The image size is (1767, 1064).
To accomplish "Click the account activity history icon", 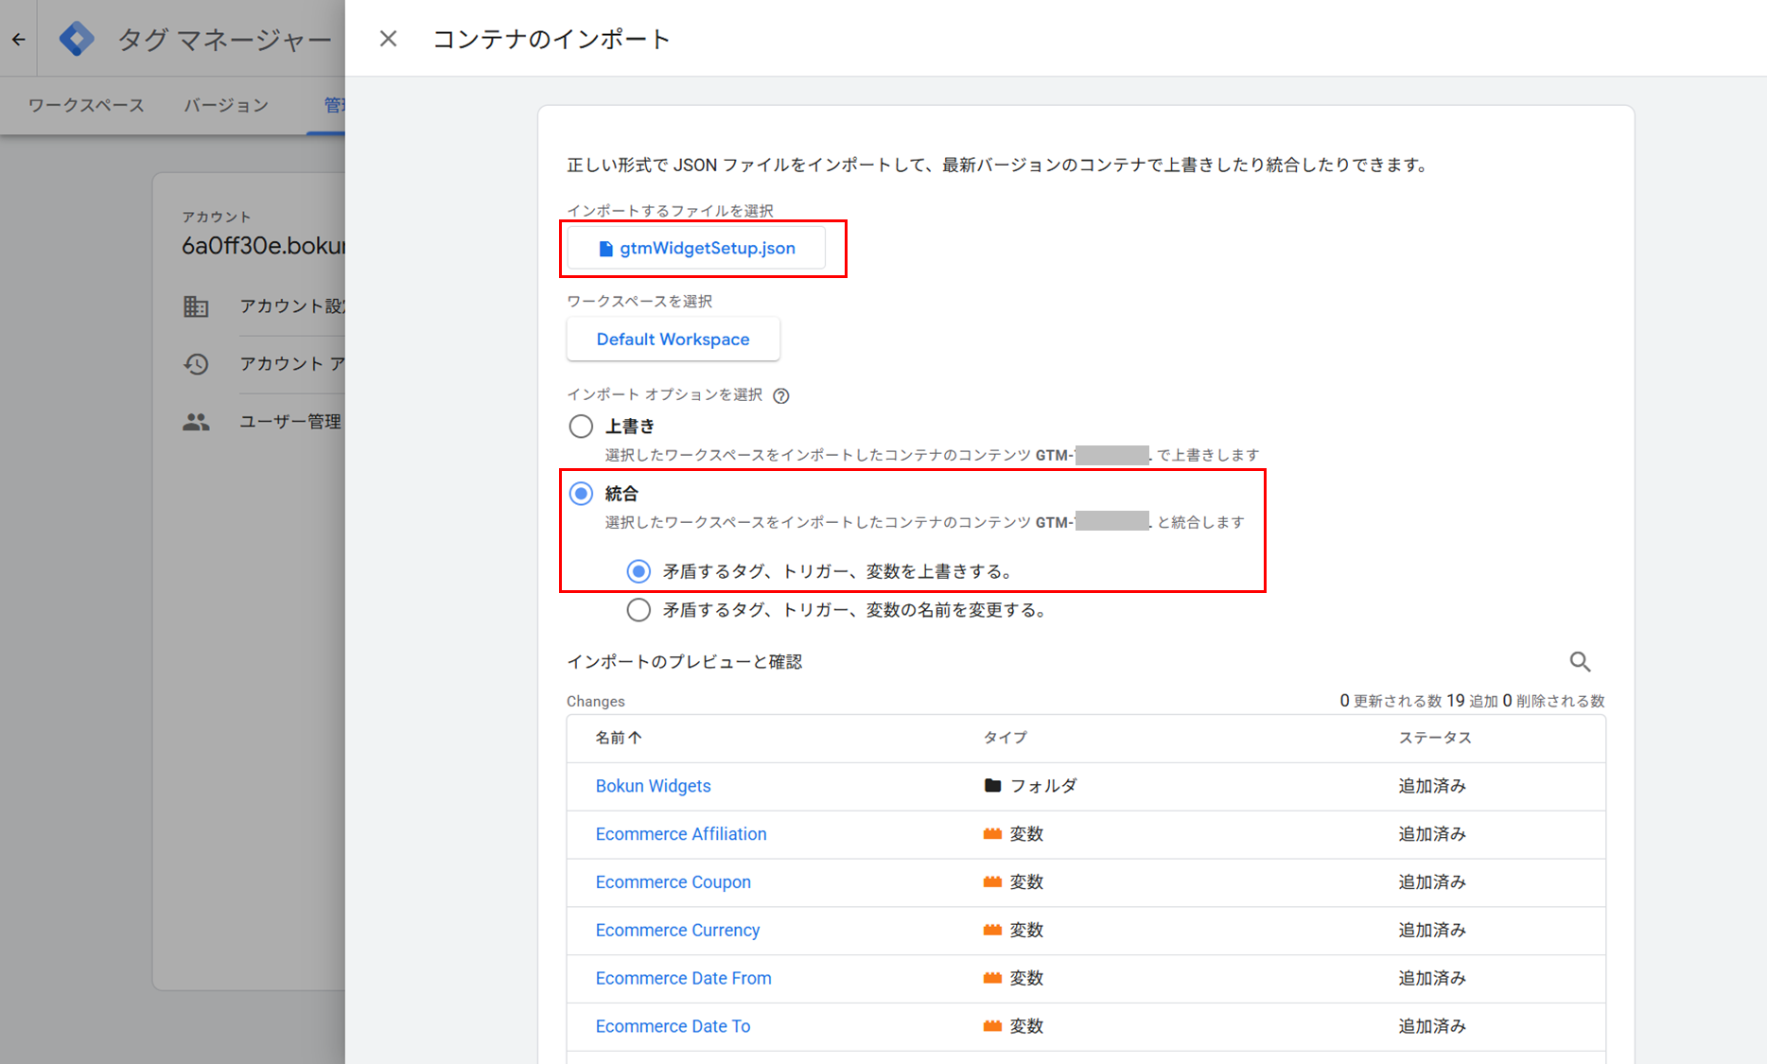I will click(196, 364).
